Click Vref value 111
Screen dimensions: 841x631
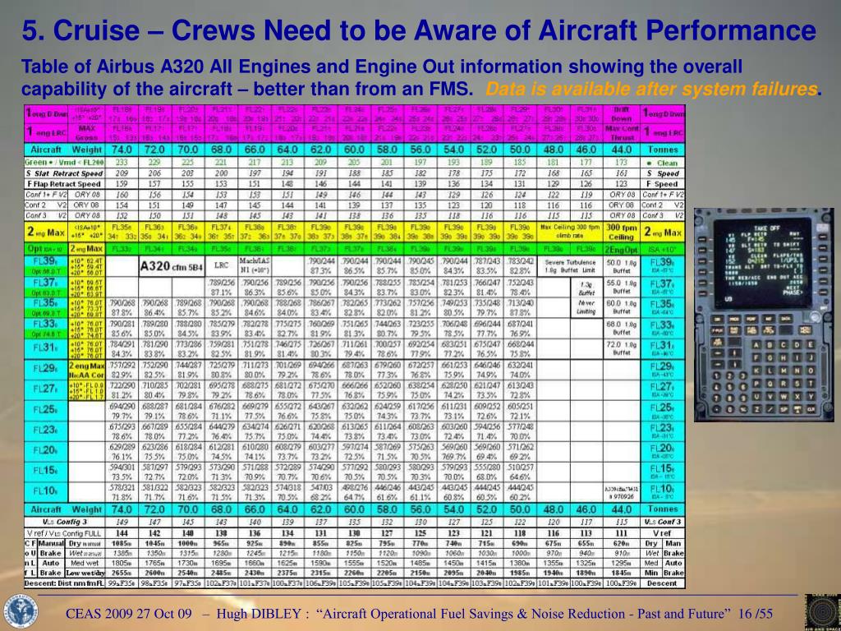(622, 532)
